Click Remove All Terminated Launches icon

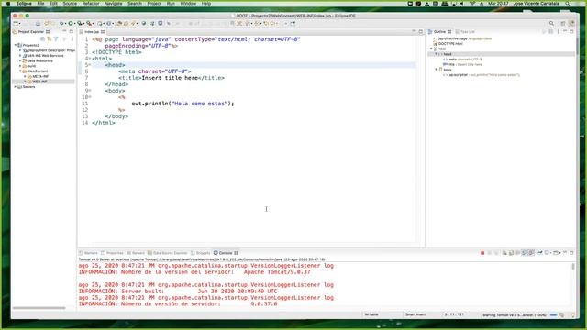(496, 253)
